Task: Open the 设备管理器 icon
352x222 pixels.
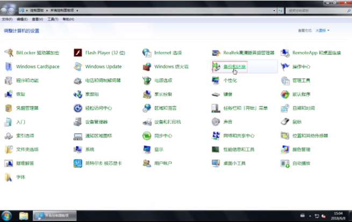Action: (x=78, y=122)
